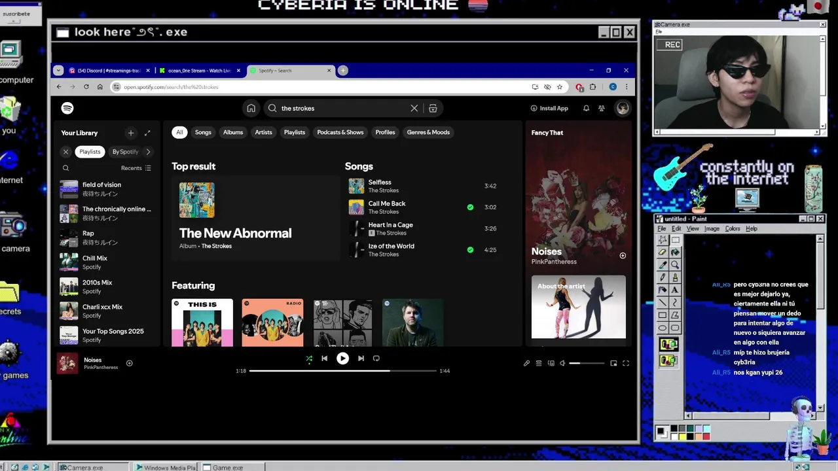
Task: Open the site information icon in the address bar
Action: click(x=117, y=87)
